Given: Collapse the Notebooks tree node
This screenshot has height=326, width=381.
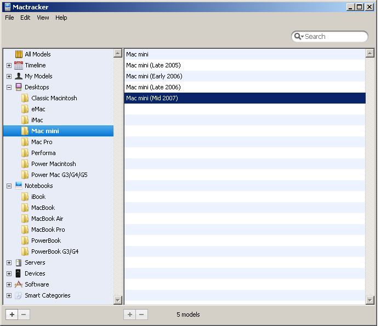Looking at the screenshot, I should point(9,186).
